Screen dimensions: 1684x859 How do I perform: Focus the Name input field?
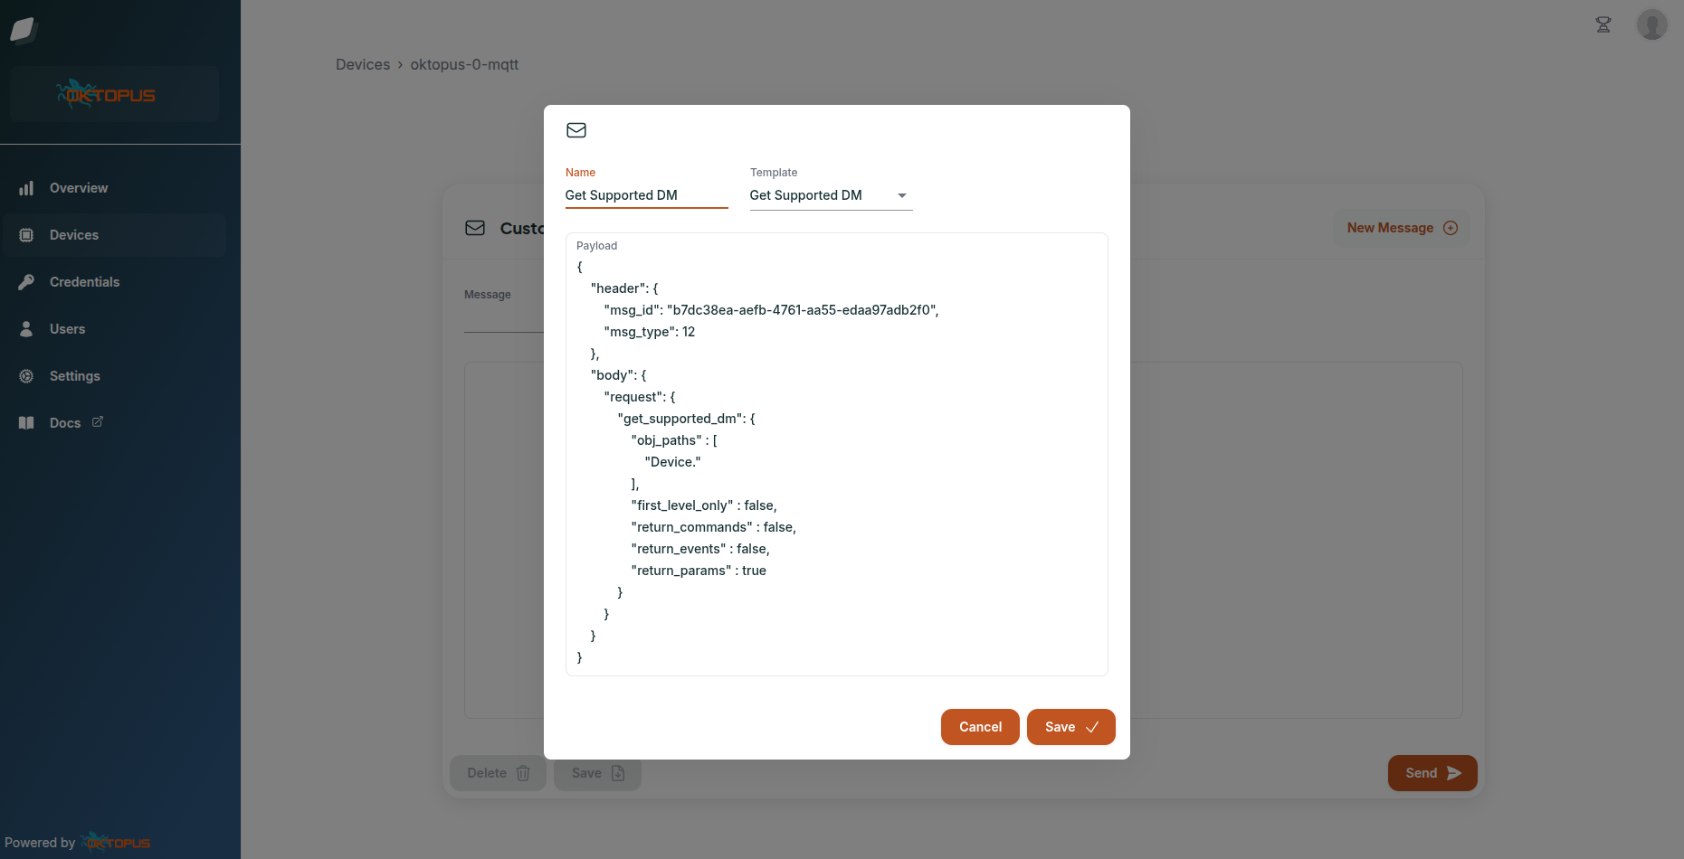point(647,195)
